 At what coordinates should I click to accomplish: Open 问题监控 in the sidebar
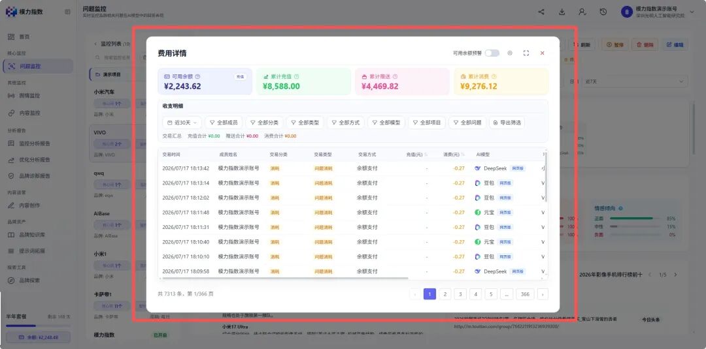pos(38,66)
